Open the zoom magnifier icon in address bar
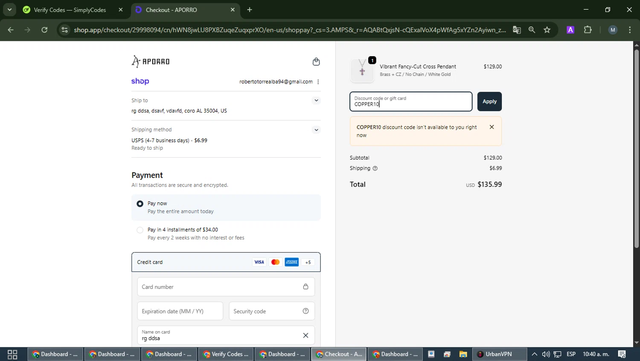The image size is (640, 361). 532,30
